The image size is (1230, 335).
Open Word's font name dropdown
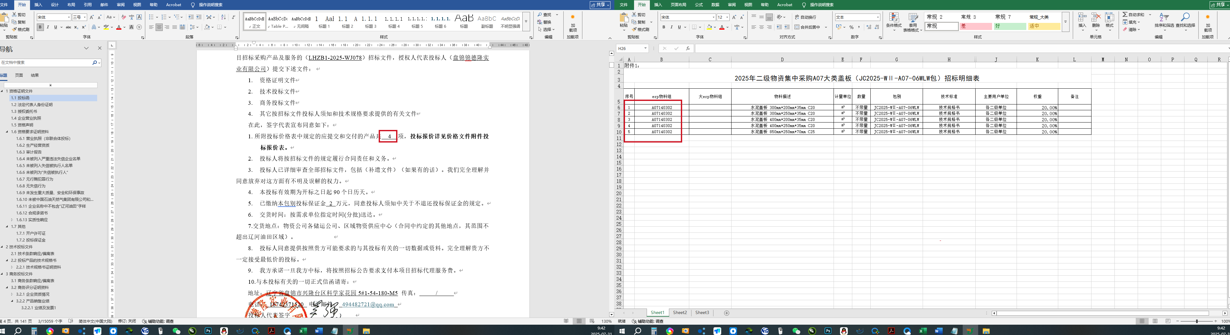click(69, 17)
